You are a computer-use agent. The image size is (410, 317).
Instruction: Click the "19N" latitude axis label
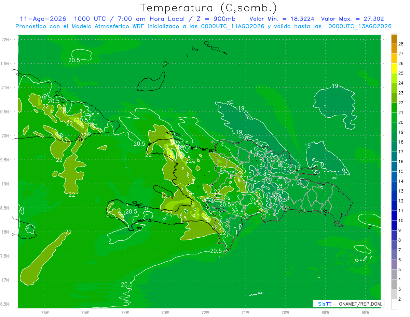click(x=5, y=184)
